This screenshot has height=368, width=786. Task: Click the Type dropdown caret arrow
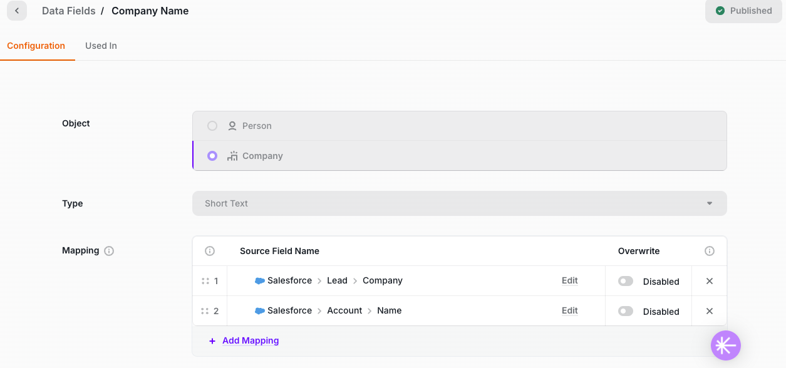710,203
